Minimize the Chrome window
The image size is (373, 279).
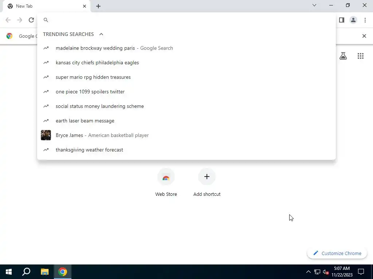tap(331, 5)
